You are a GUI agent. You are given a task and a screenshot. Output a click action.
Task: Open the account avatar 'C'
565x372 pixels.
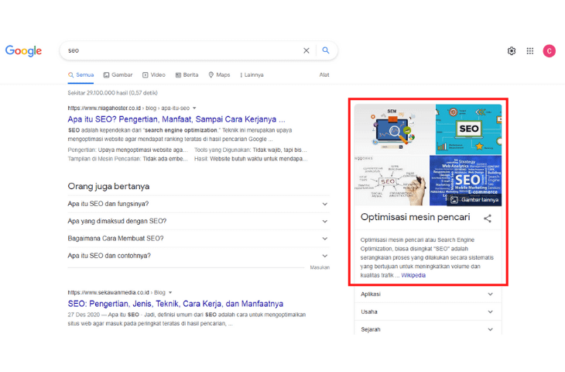(550, 51)
